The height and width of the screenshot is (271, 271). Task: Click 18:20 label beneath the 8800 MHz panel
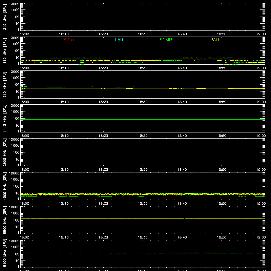[x=103, y=237]
